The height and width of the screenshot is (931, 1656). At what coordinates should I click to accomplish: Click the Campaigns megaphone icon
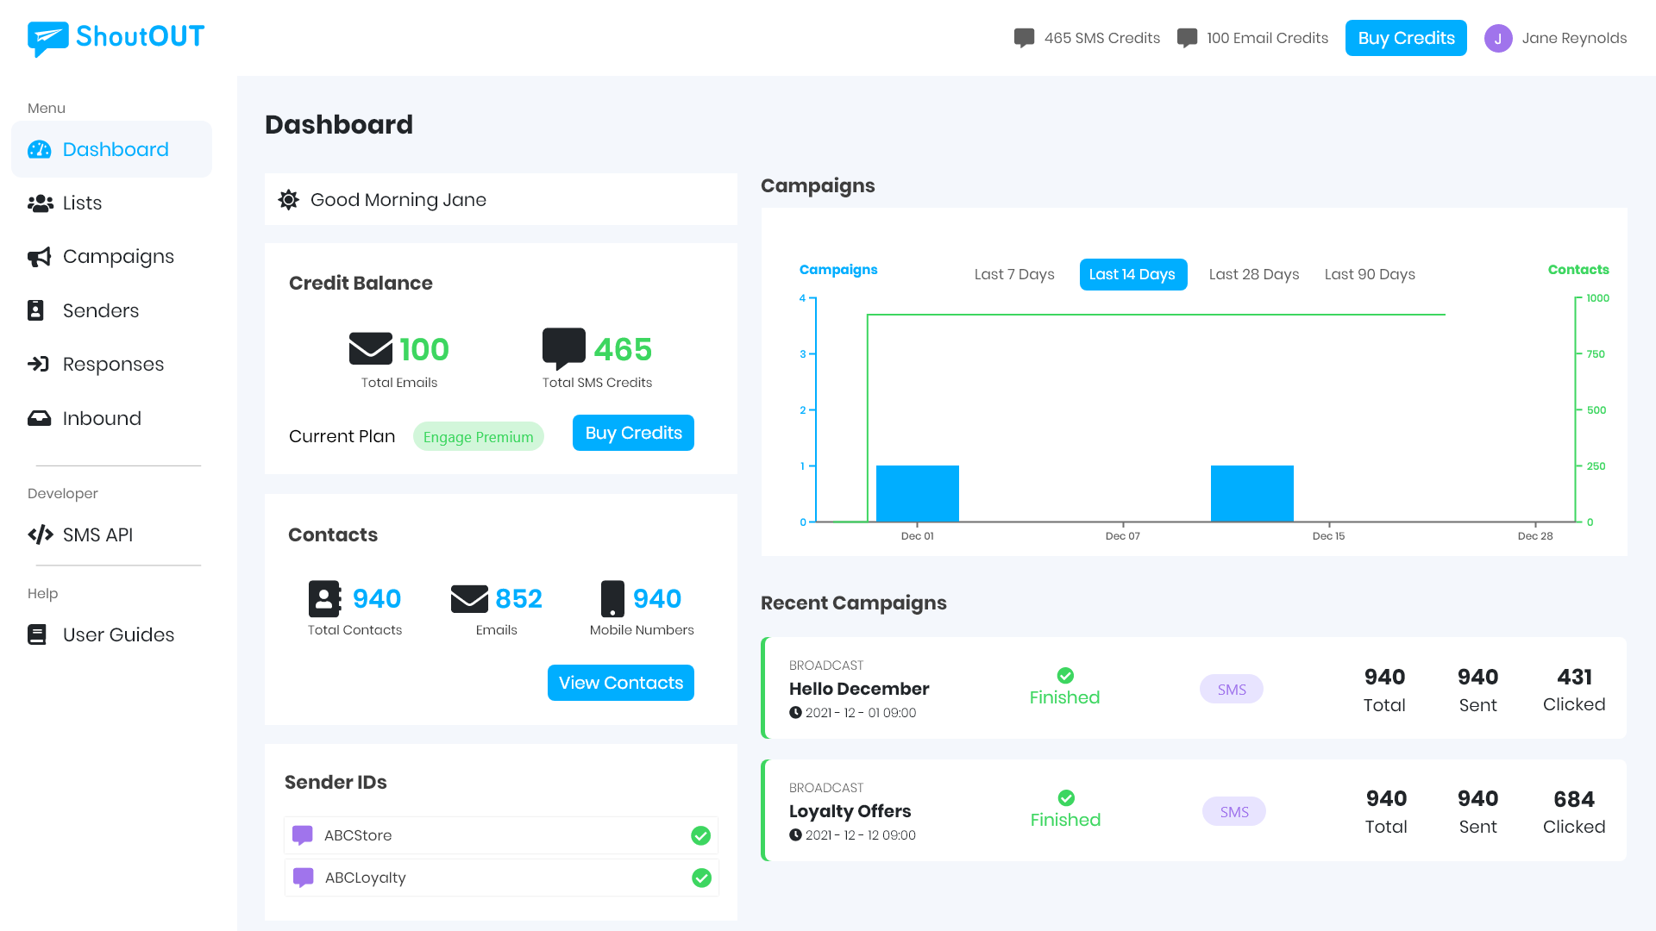click(x=40, y=257)
